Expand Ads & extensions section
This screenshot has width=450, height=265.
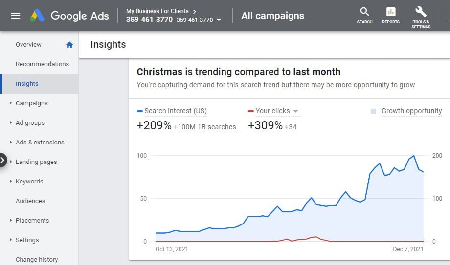point(11,142)
